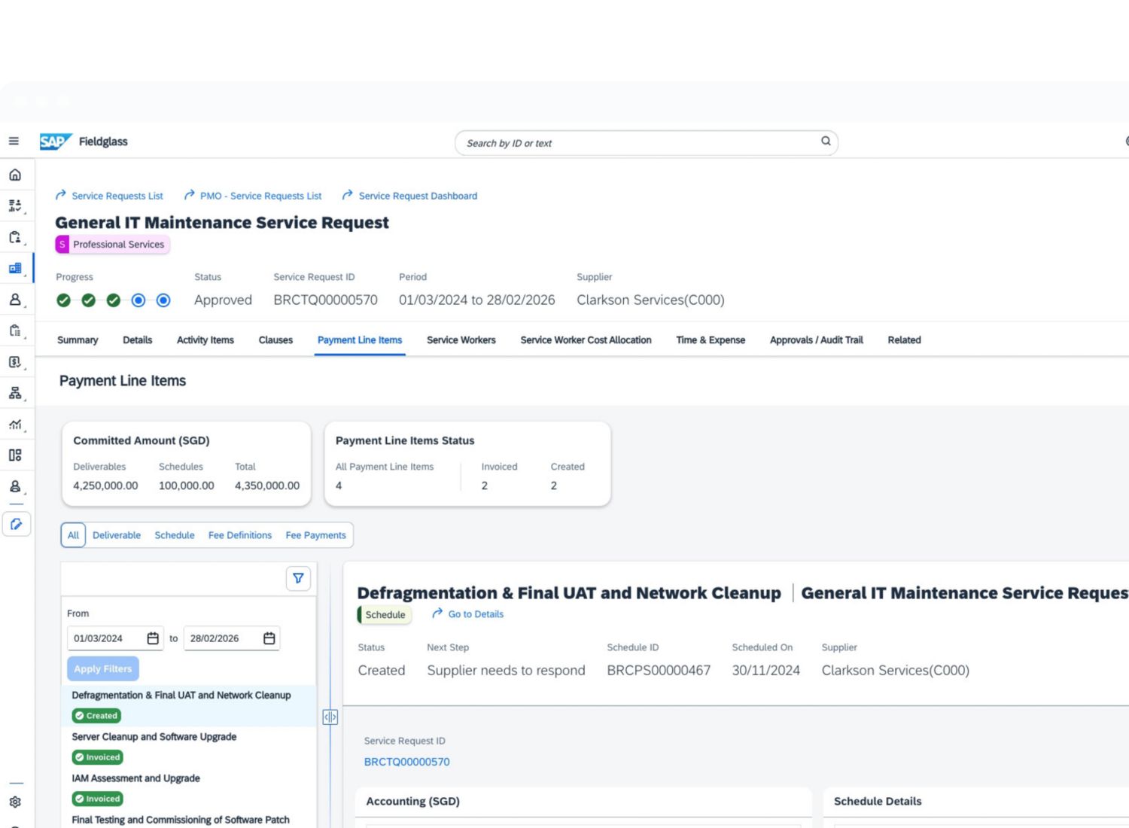Open the Approvals / Audit Trail tab
The width and height of the screenshot is (1129, 828).
[816, 340]
